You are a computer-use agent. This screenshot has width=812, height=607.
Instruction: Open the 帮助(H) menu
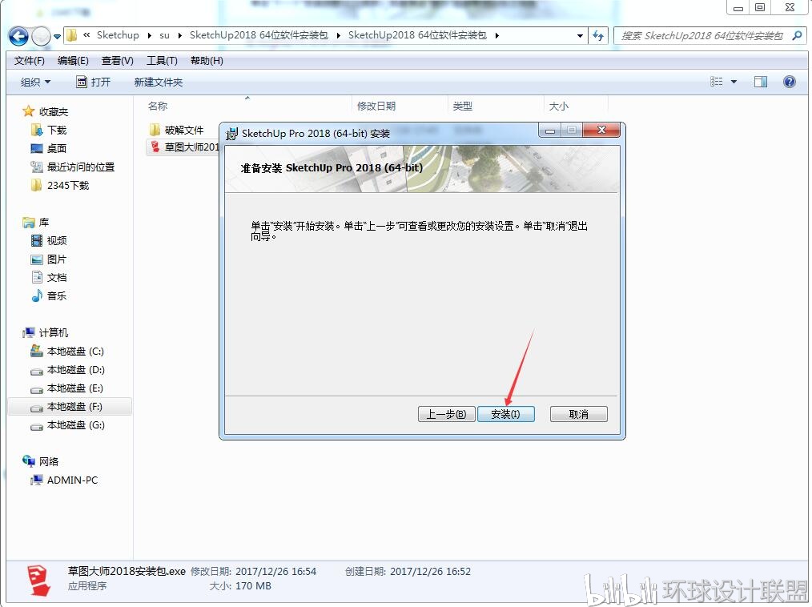(207, 61)
